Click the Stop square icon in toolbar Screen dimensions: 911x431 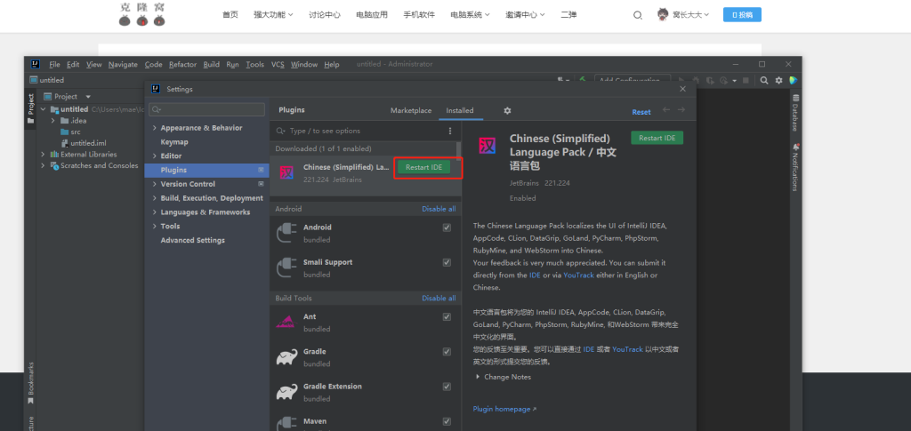click(747, 81)
